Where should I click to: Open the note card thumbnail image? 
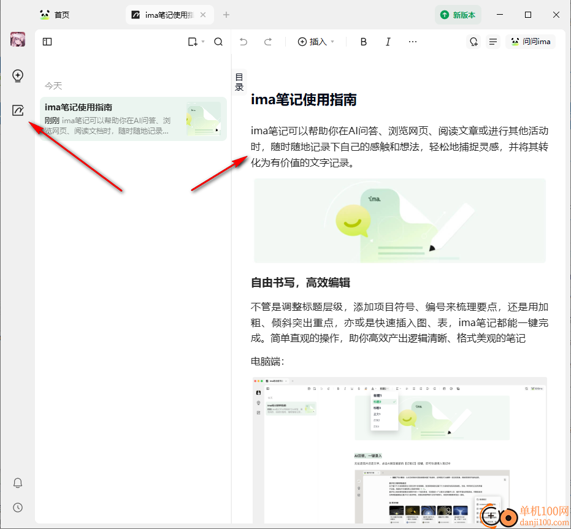[204, 119]
